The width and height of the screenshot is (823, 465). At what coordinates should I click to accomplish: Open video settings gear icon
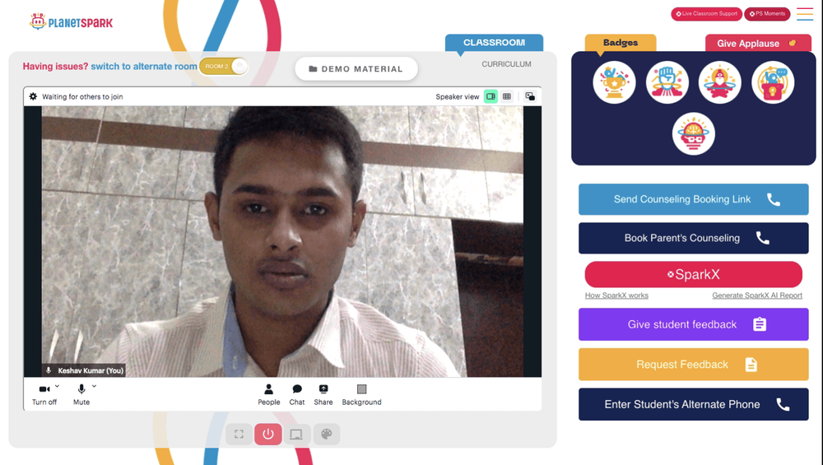click(33, 96)
